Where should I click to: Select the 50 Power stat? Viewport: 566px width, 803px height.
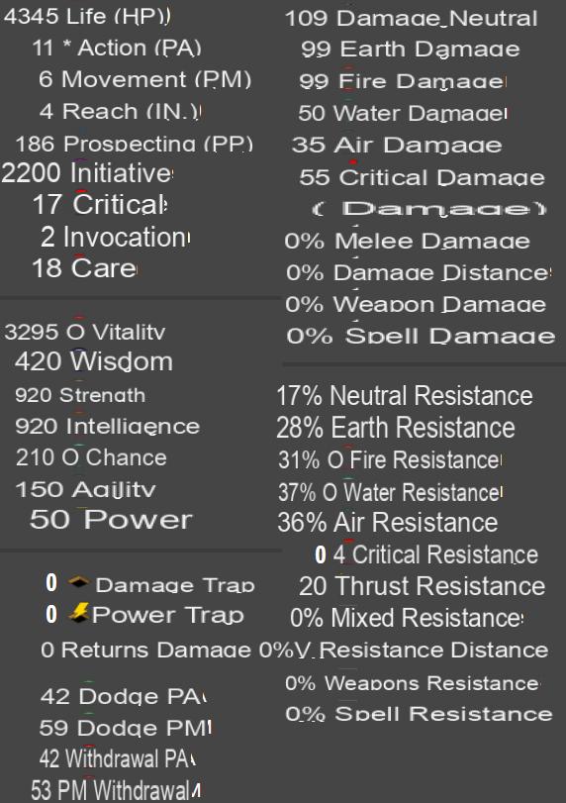pos(111,519)
